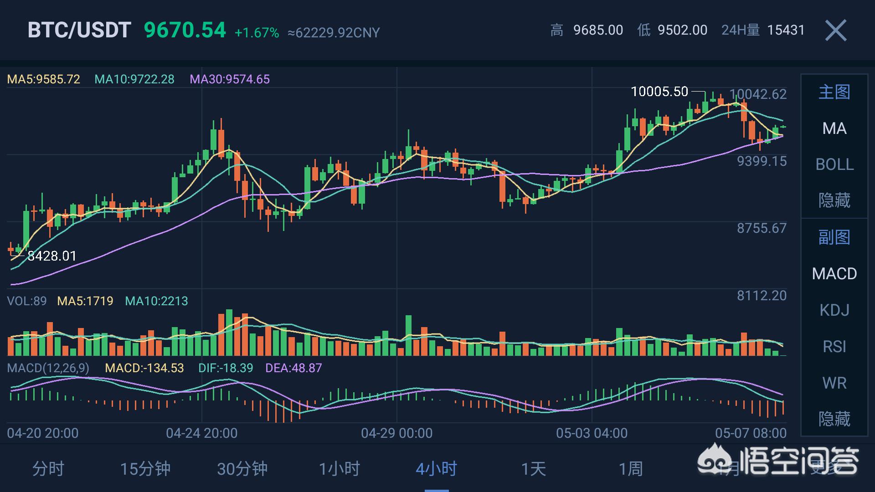Hide the sub-chart via 隐藏 below WR
This screenshot has height=492, width=875.
click(834, 419)
